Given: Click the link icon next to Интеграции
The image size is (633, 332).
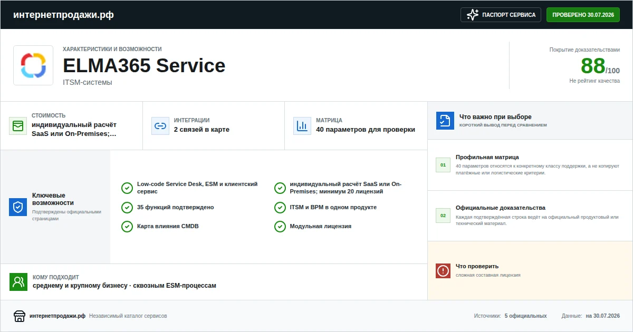Looking at the screenshot, I should click(160, 126).
